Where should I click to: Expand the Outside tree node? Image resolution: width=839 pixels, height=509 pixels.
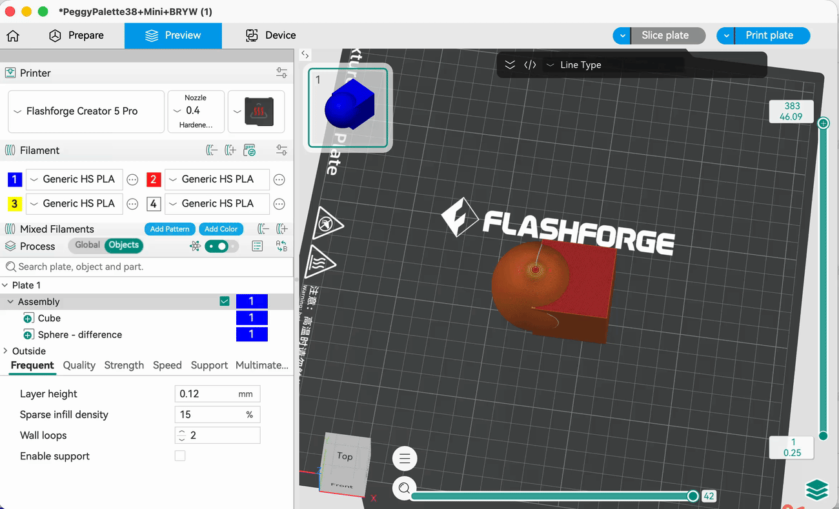tap(5, 351)
